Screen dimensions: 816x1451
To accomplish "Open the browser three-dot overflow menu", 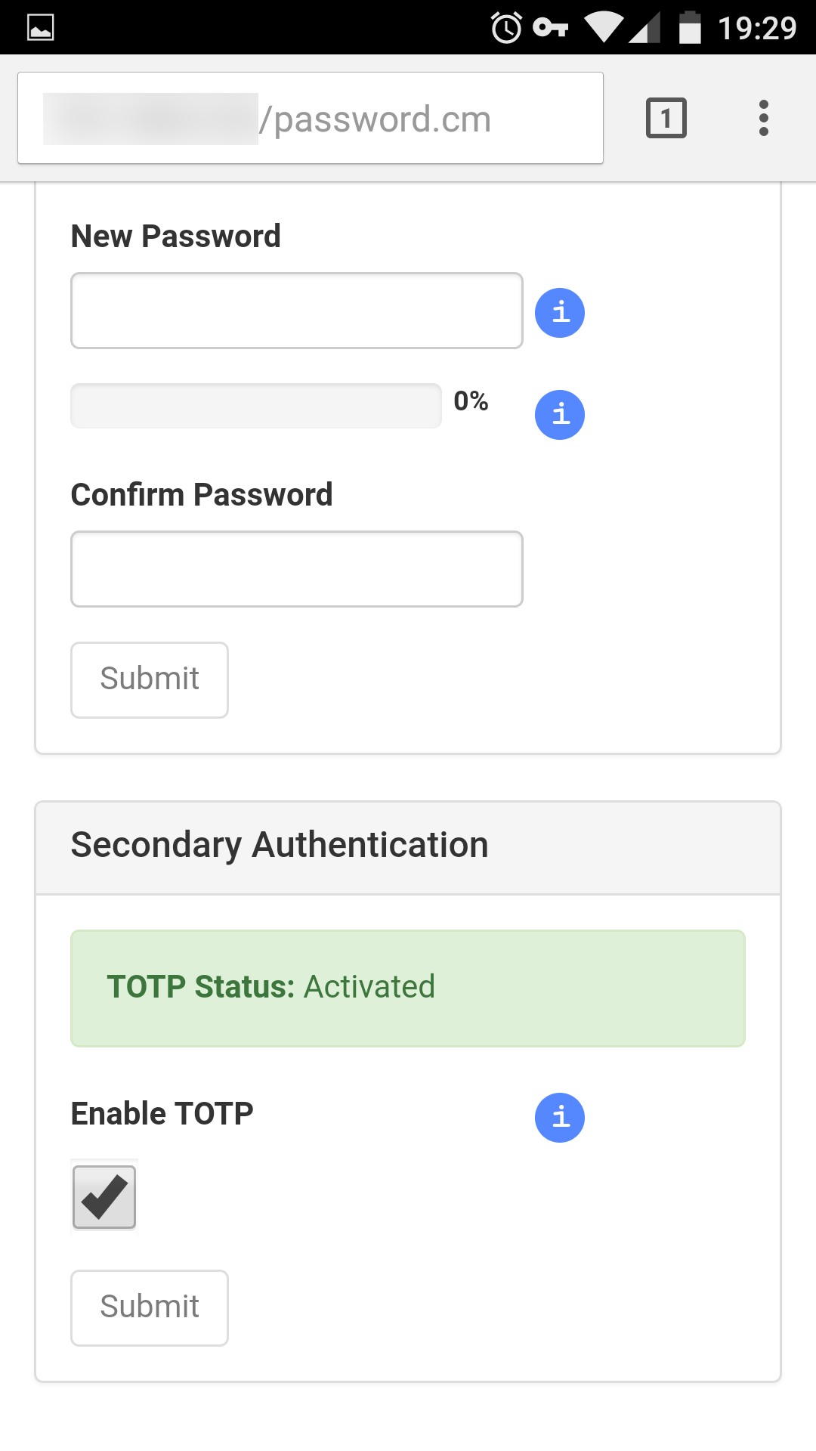I will point(764,118).
